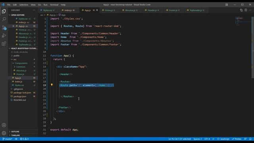Open the Search view in the activity bar
Viewport: 254px width, 143px height.
(4, 19)
